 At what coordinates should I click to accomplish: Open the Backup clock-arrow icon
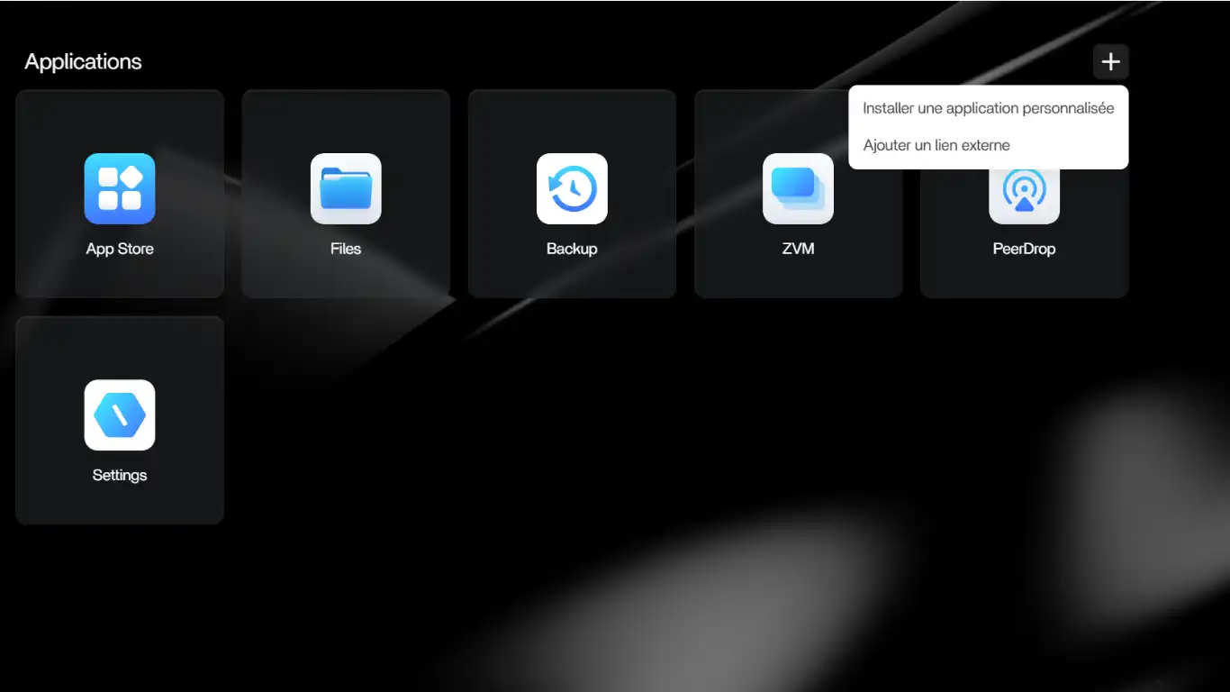[x=572, y=188]
